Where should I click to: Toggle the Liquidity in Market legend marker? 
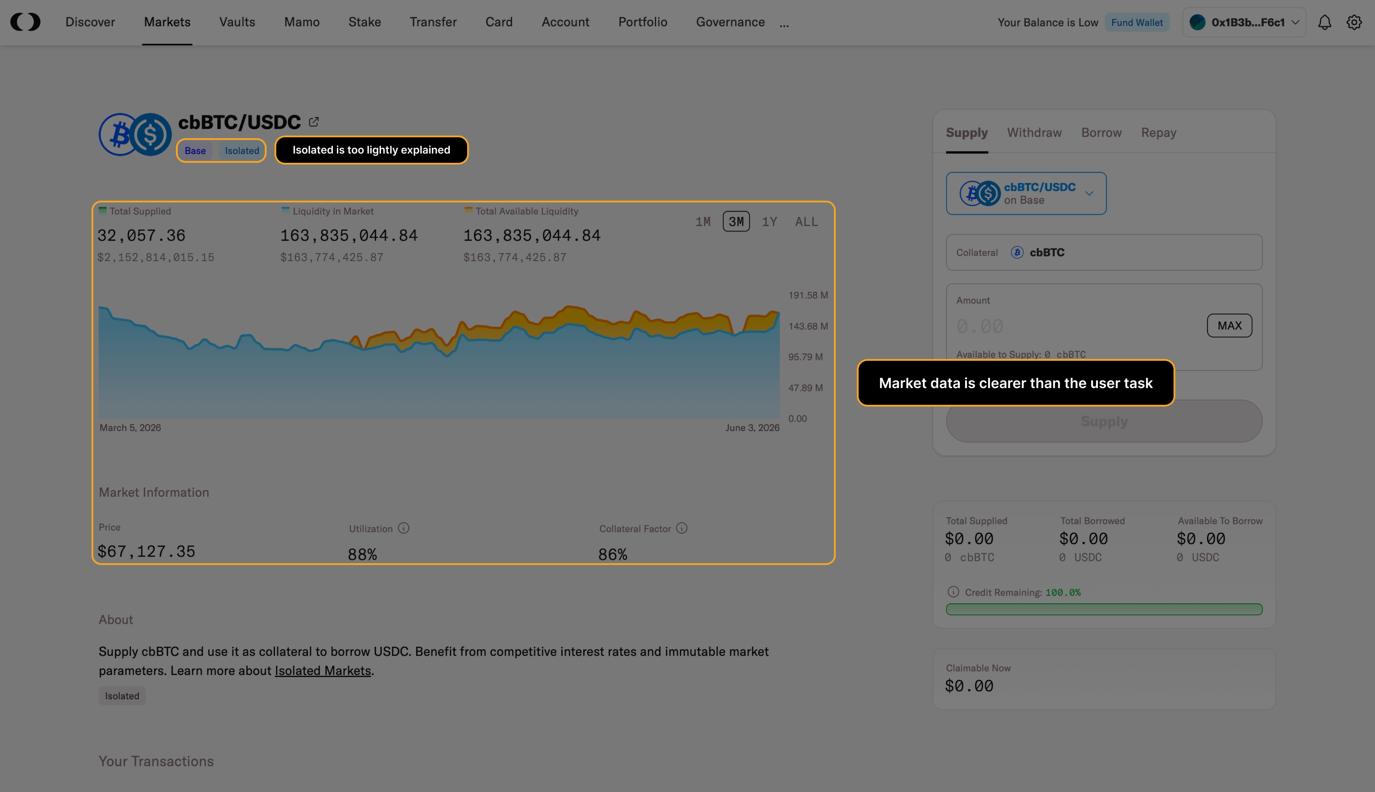285,210
